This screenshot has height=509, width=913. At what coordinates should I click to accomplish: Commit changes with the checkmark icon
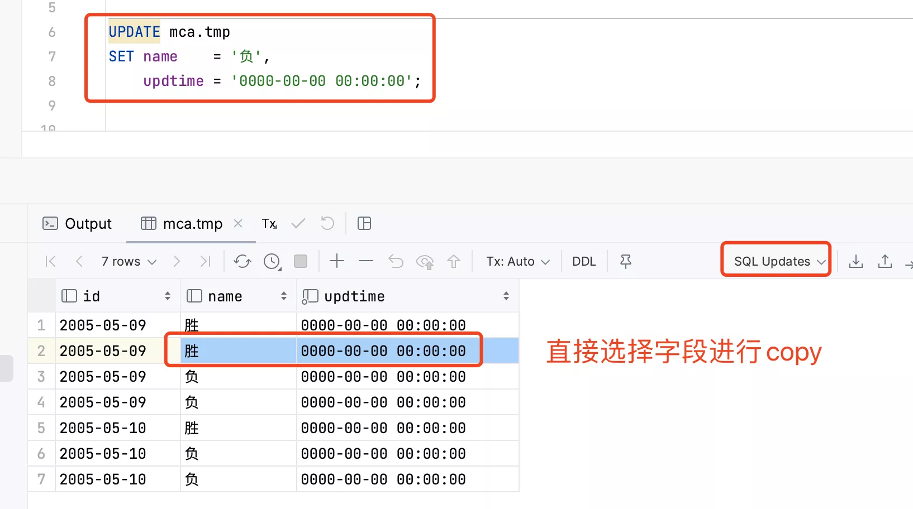[x=298, y=224]
